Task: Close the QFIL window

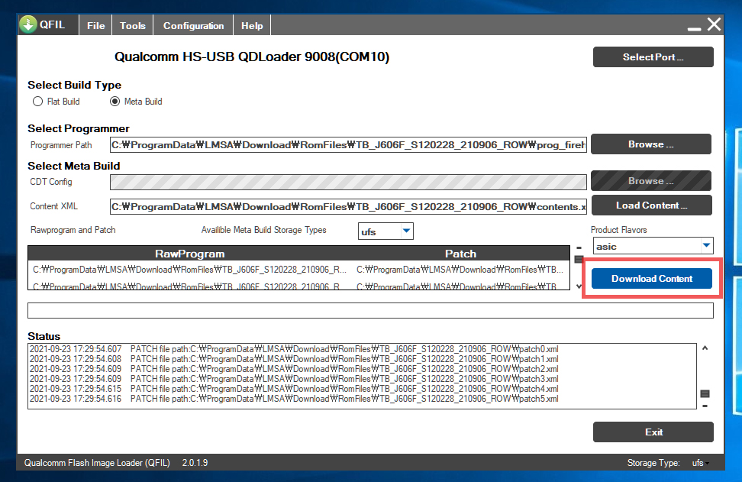Action: click(714, 24)
